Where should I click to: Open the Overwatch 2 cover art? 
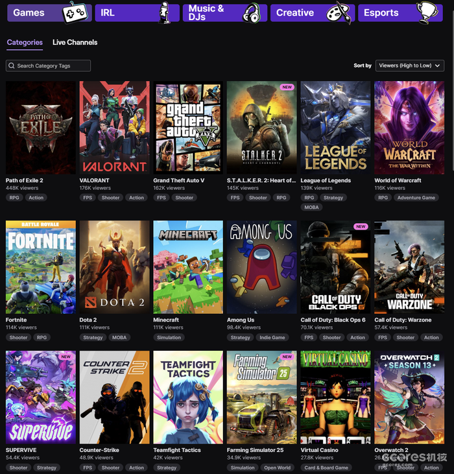[x=409, y=397]
